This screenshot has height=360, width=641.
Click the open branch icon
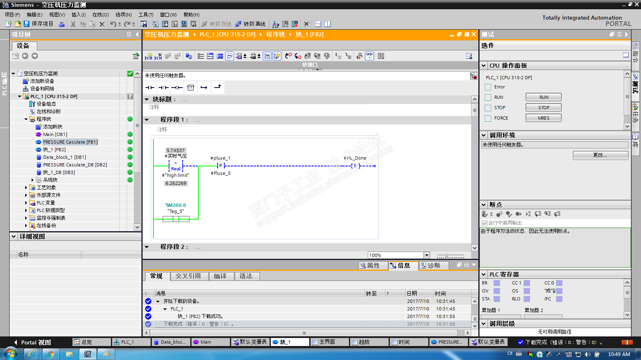pyautogui.click(x=204, y=87)
